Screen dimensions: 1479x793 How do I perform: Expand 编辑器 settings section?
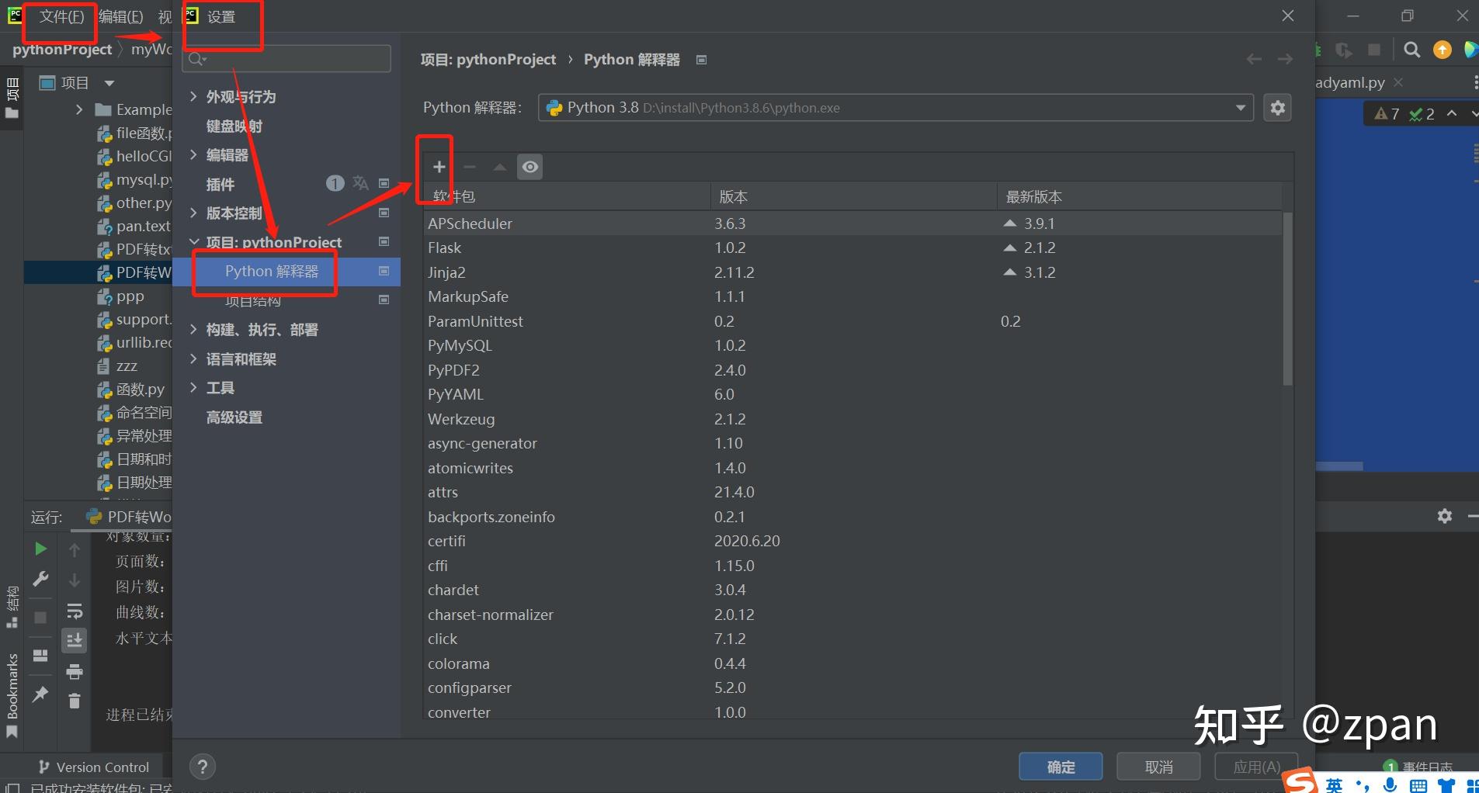[193, 154]
